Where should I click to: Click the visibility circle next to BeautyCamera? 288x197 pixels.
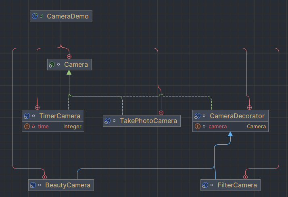click(x=40, y=185)
